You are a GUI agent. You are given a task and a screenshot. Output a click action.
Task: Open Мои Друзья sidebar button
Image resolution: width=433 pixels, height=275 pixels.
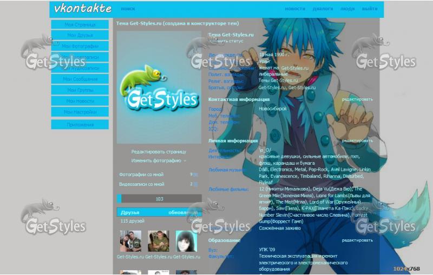click(x=80, y=35)
